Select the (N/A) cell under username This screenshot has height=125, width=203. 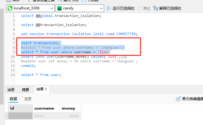pos(46,116)
